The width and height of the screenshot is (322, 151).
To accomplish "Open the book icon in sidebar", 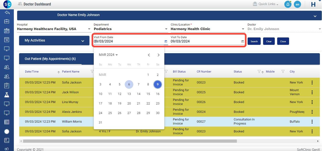I will pos(7,140).
